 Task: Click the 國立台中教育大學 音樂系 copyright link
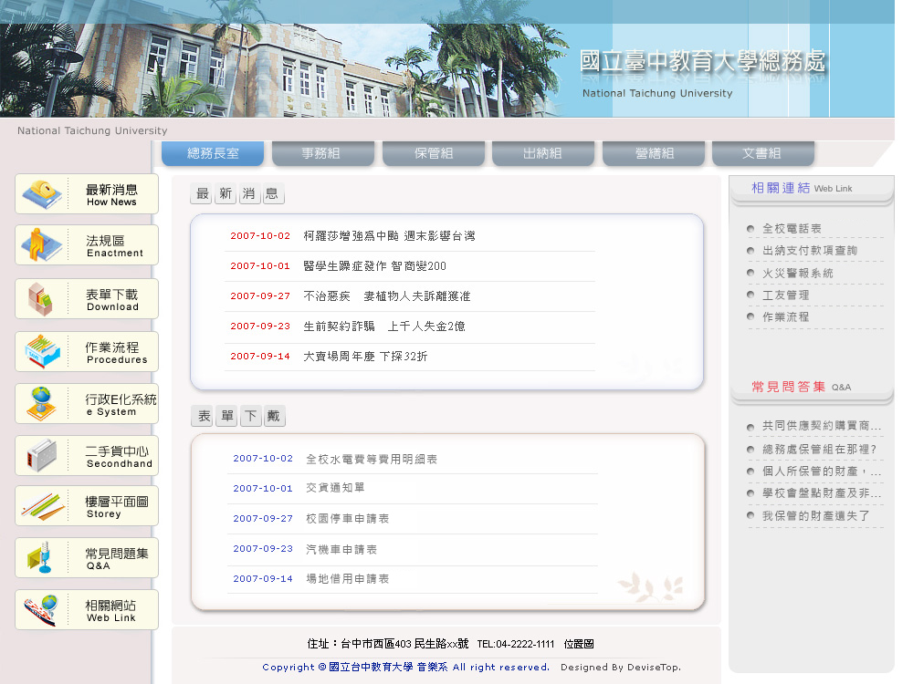(388, 668)
